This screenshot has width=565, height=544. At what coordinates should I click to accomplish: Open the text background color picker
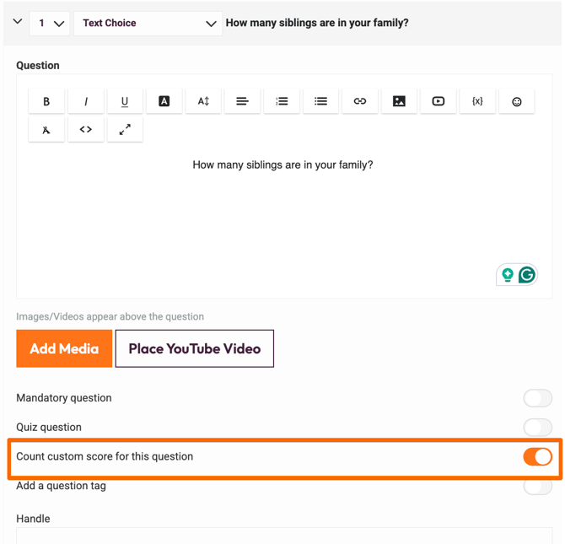164,101
